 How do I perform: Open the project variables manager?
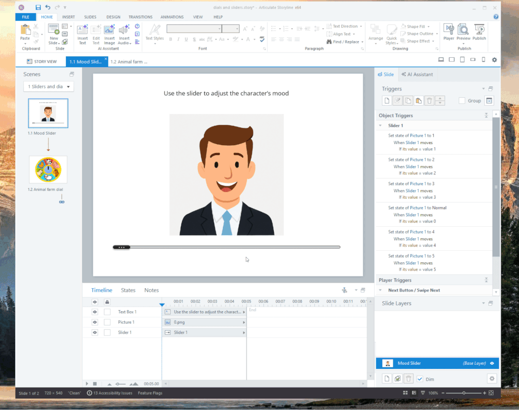[489, 101]
